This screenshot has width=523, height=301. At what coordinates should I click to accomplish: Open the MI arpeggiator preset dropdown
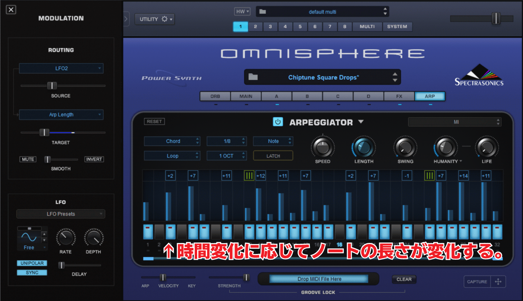455,122
